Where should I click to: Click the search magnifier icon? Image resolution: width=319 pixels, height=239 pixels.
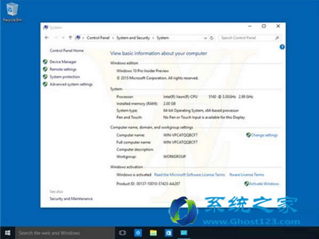(277, 38)
